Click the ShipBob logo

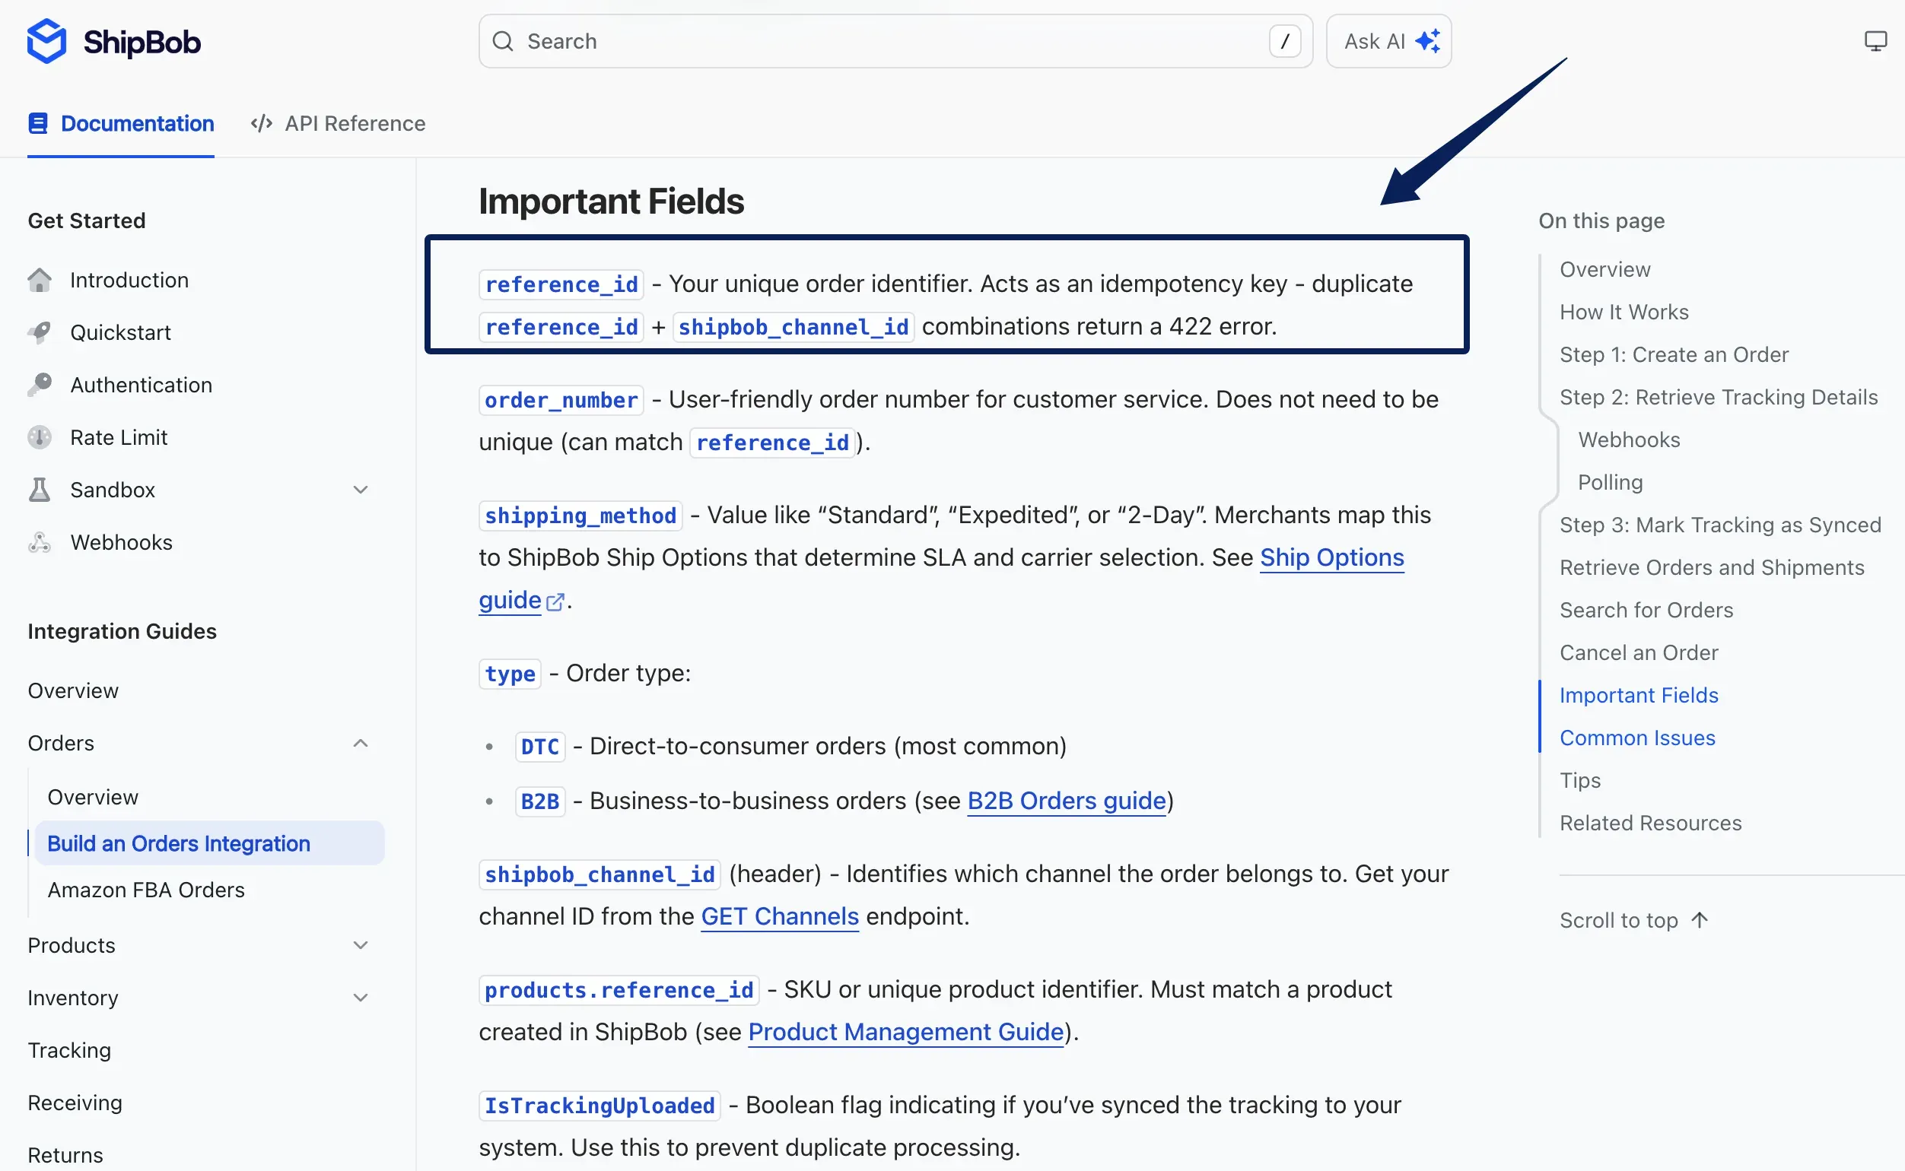click(114, 41)
